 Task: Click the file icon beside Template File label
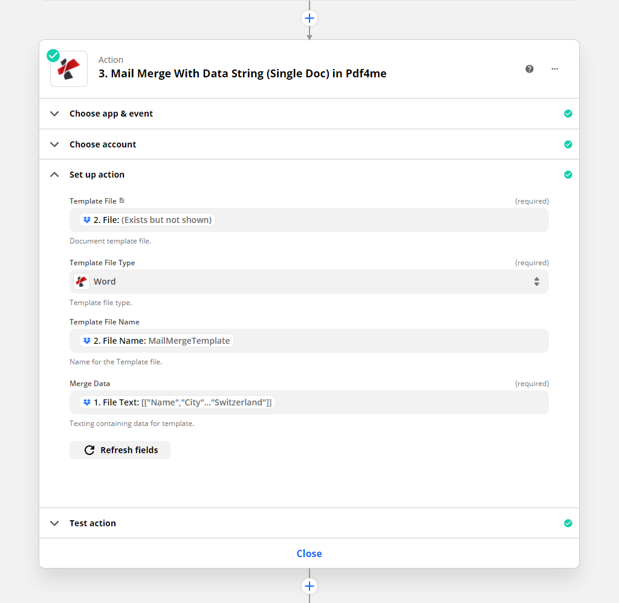tap(122, 201)
